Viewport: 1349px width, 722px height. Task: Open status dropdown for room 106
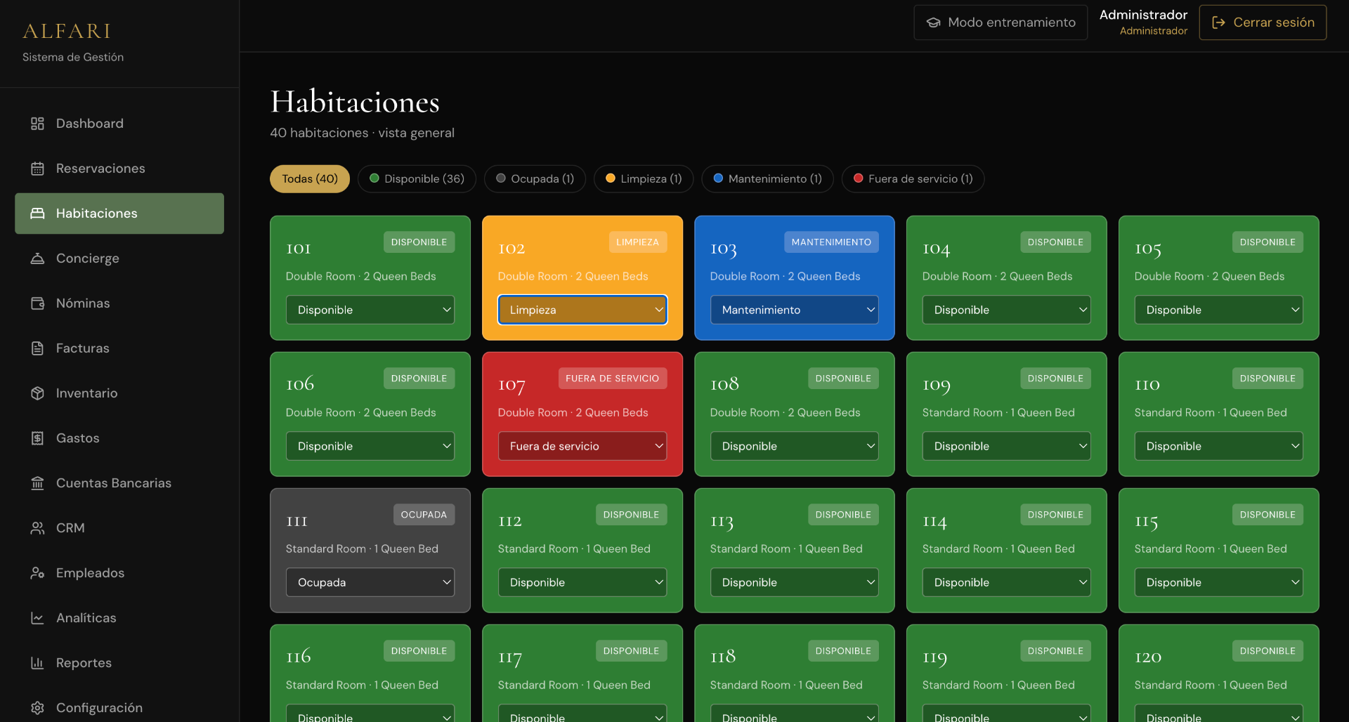[370, 446]
